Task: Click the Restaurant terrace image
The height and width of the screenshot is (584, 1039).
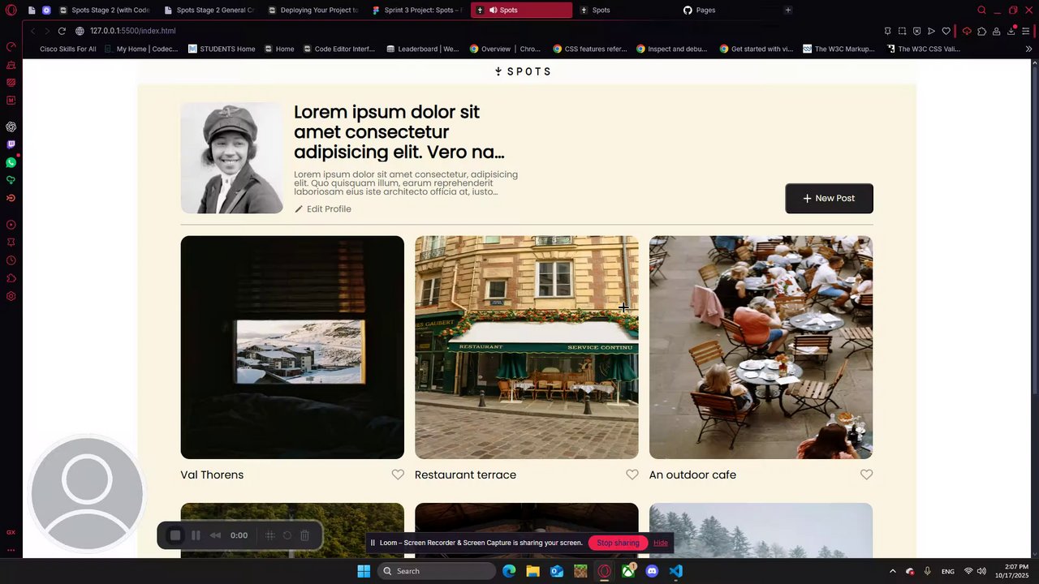Action: [527, 347]
